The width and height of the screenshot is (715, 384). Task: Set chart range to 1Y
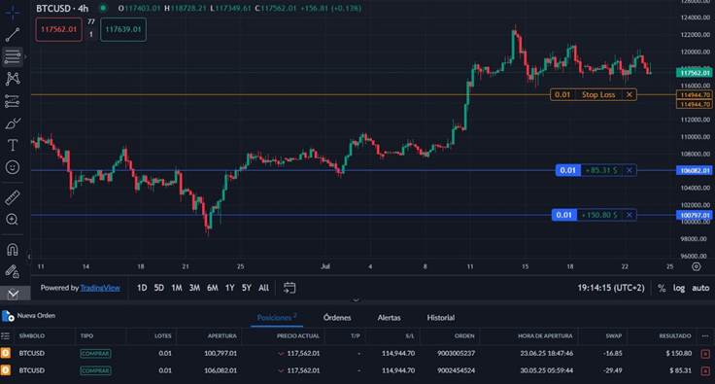pyautogui.click(x=230, y=288)
